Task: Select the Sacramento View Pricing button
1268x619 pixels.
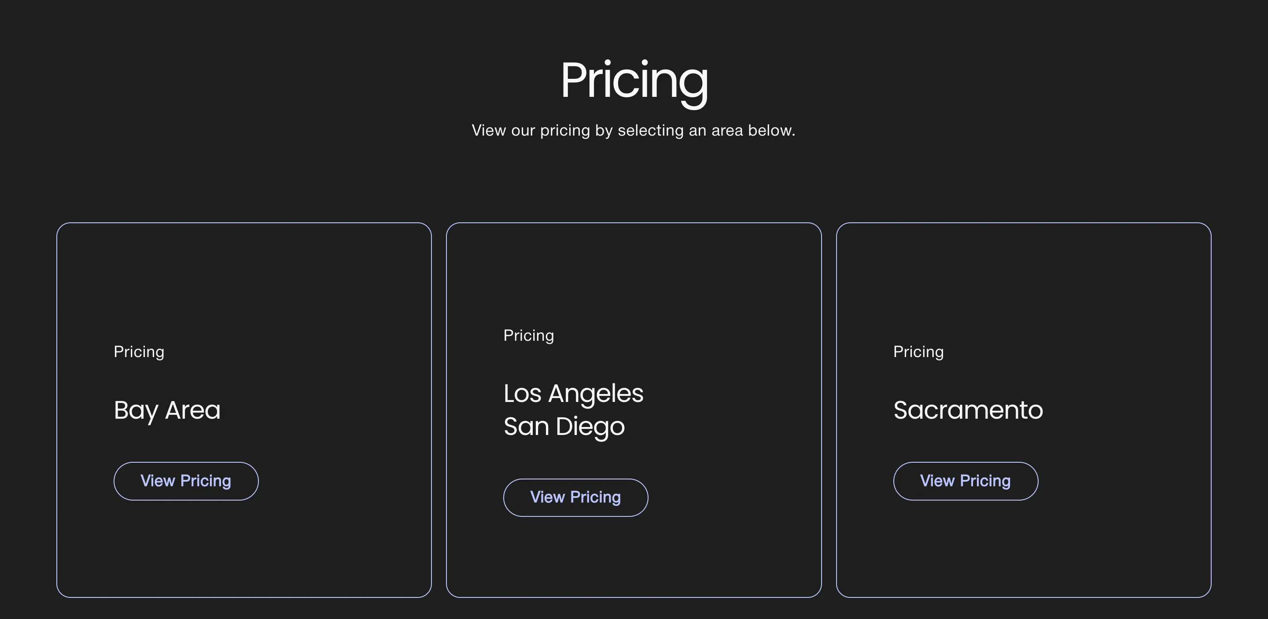Action: coord(965,481)
